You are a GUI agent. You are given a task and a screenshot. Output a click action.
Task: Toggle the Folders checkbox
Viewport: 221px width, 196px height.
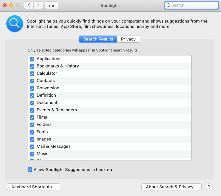(x=32, y=125)
